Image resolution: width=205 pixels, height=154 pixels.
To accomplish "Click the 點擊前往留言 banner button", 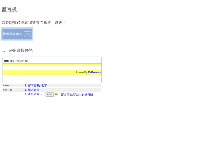I will pyautogui.click(x=17, y=34).
